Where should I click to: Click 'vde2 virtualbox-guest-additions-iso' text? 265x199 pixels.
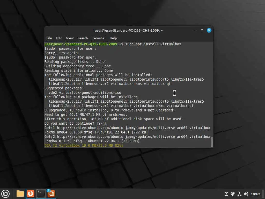[85, 93]
